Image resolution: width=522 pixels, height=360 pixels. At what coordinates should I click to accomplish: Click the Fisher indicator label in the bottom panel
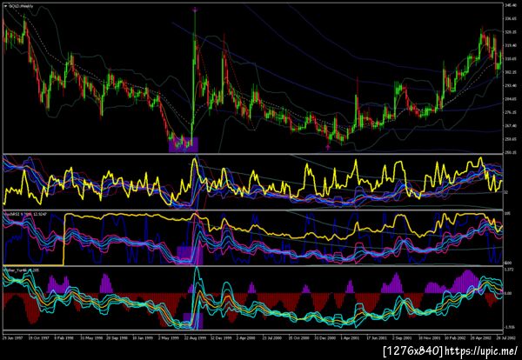pos(20,270)
